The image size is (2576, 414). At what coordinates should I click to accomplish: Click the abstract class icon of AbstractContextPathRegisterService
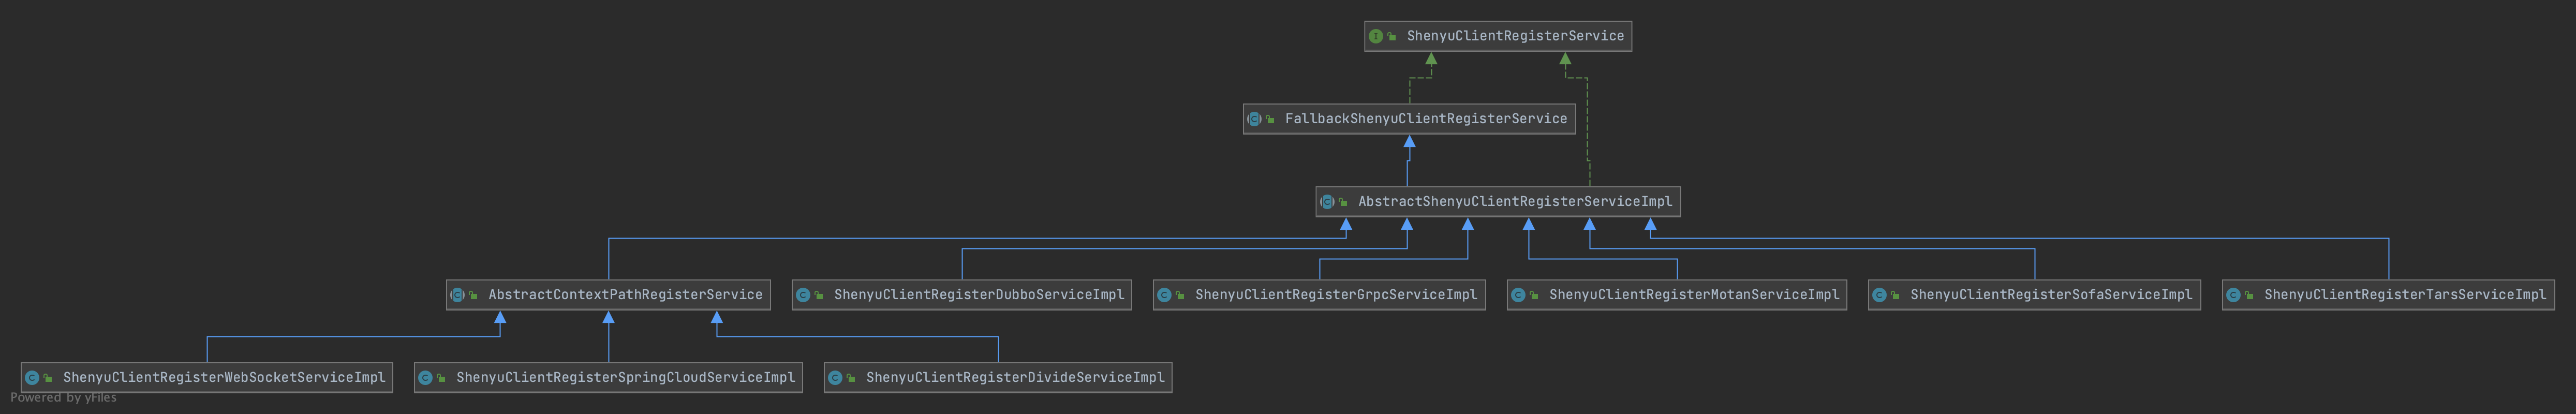[457, 295]
